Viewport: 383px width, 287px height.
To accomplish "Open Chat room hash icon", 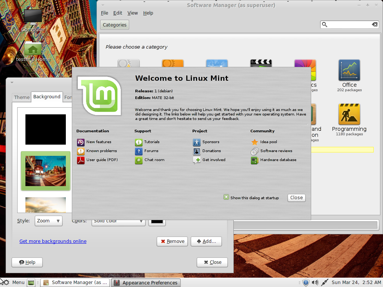I will [x=138, y=160].
